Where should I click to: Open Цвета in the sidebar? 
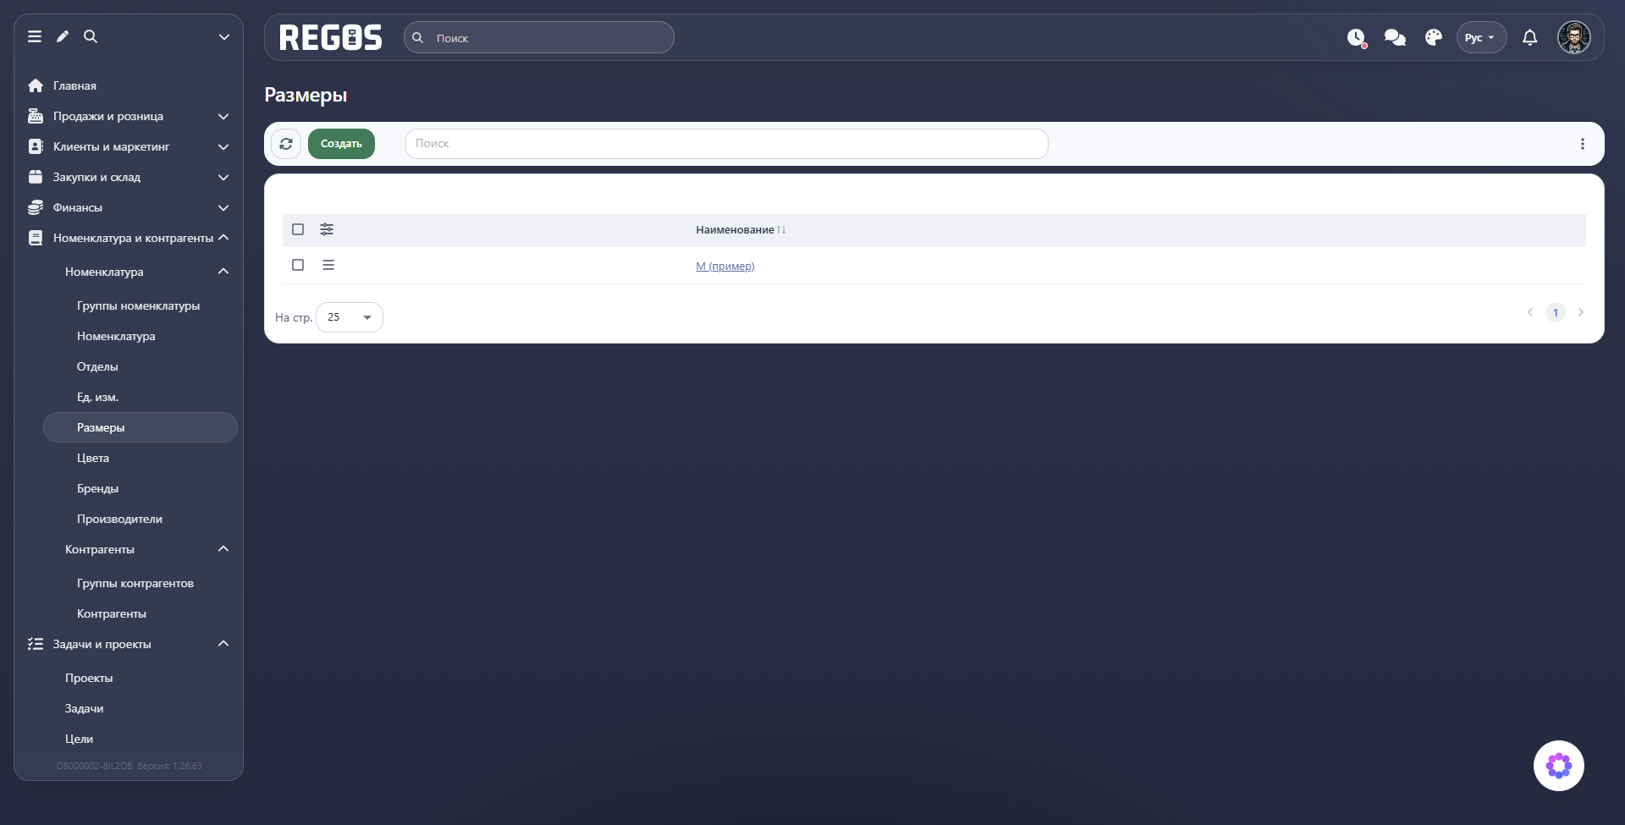pos(93,458)
